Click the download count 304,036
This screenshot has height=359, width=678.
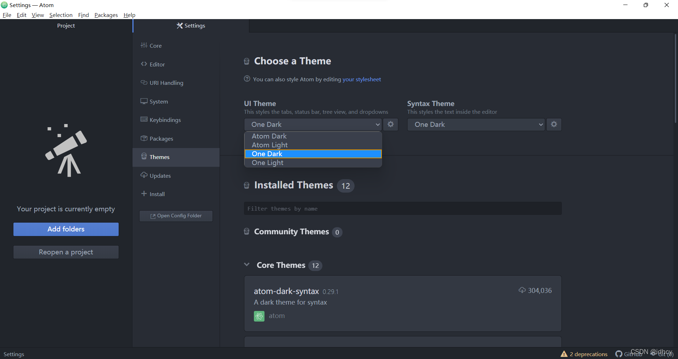540,290
